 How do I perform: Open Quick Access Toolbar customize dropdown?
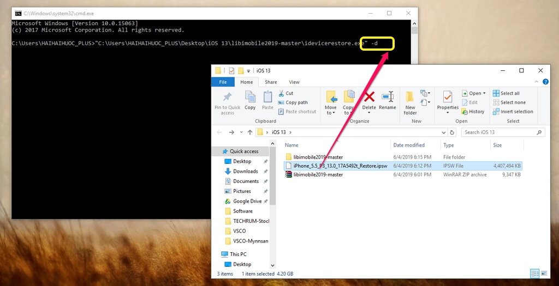click(248, 71)
